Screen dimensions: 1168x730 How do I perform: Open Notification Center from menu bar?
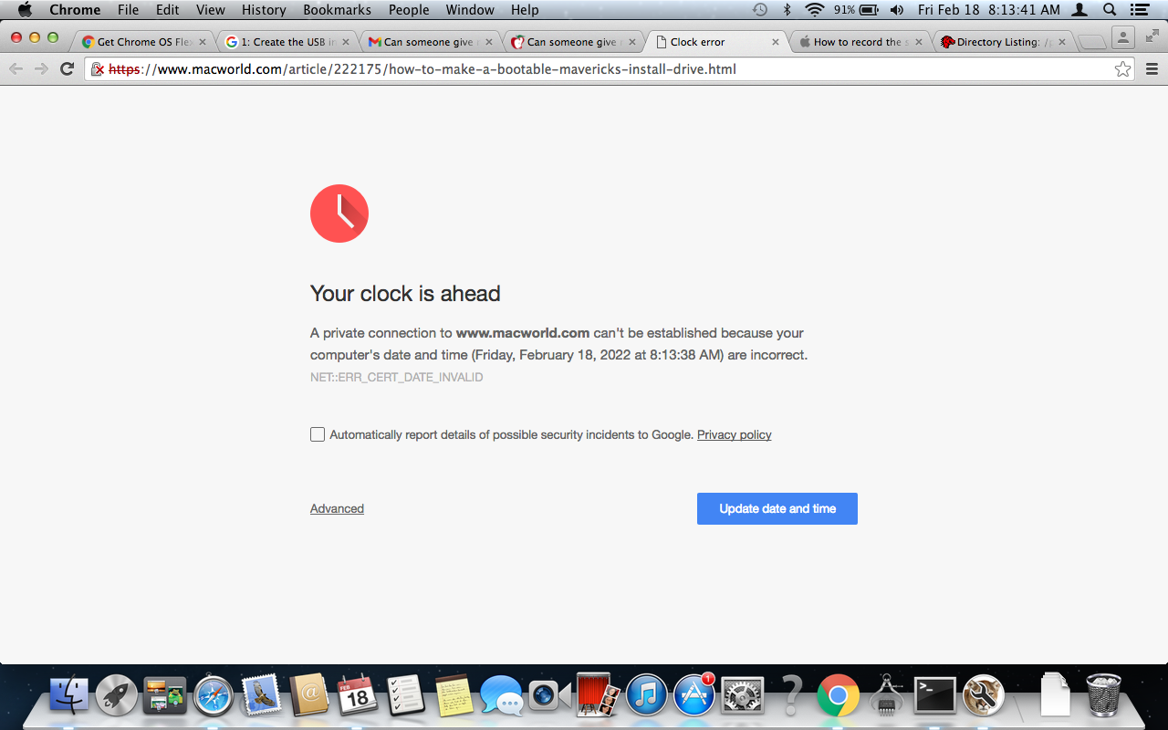click(x=1139, y=10)
